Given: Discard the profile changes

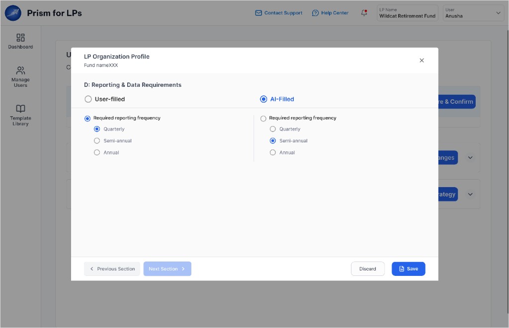Looking at the screenshot, I should tap(368, 268).
